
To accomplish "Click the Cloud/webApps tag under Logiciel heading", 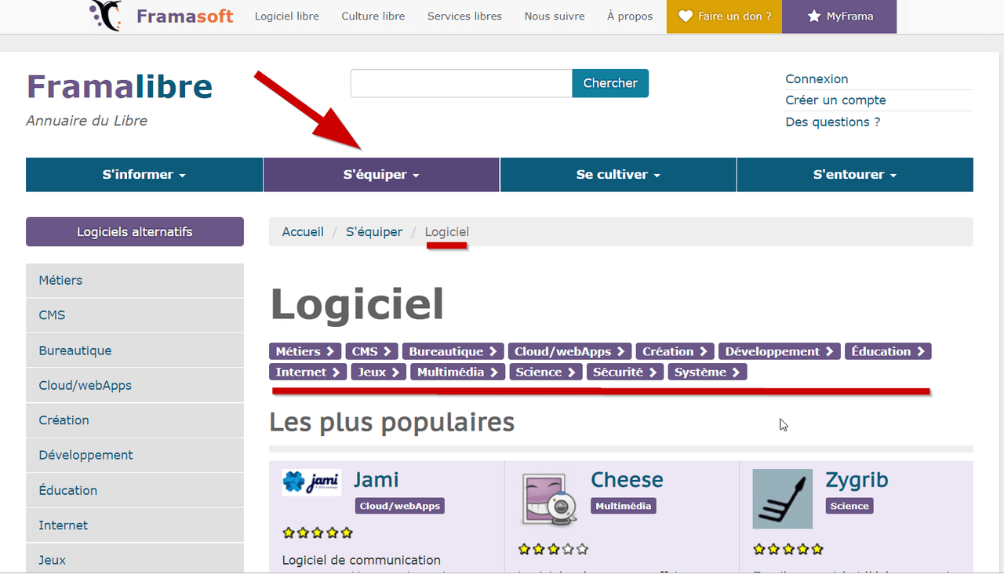I will (569, 351).
